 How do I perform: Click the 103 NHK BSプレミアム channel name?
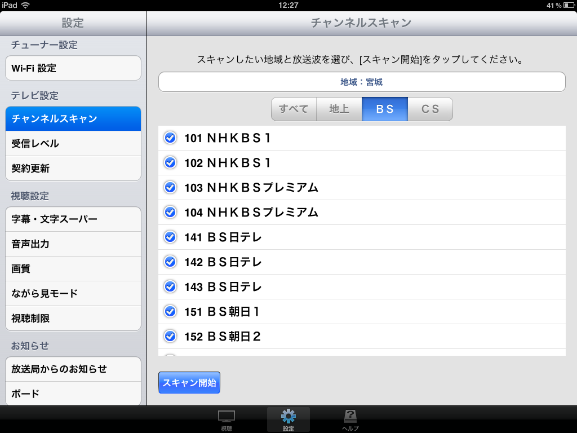[x=251, y=187]
